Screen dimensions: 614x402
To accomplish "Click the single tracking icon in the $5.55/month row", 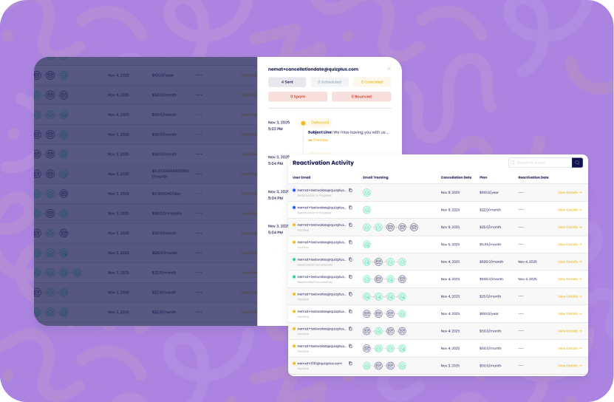I will (x=366, y=245).
